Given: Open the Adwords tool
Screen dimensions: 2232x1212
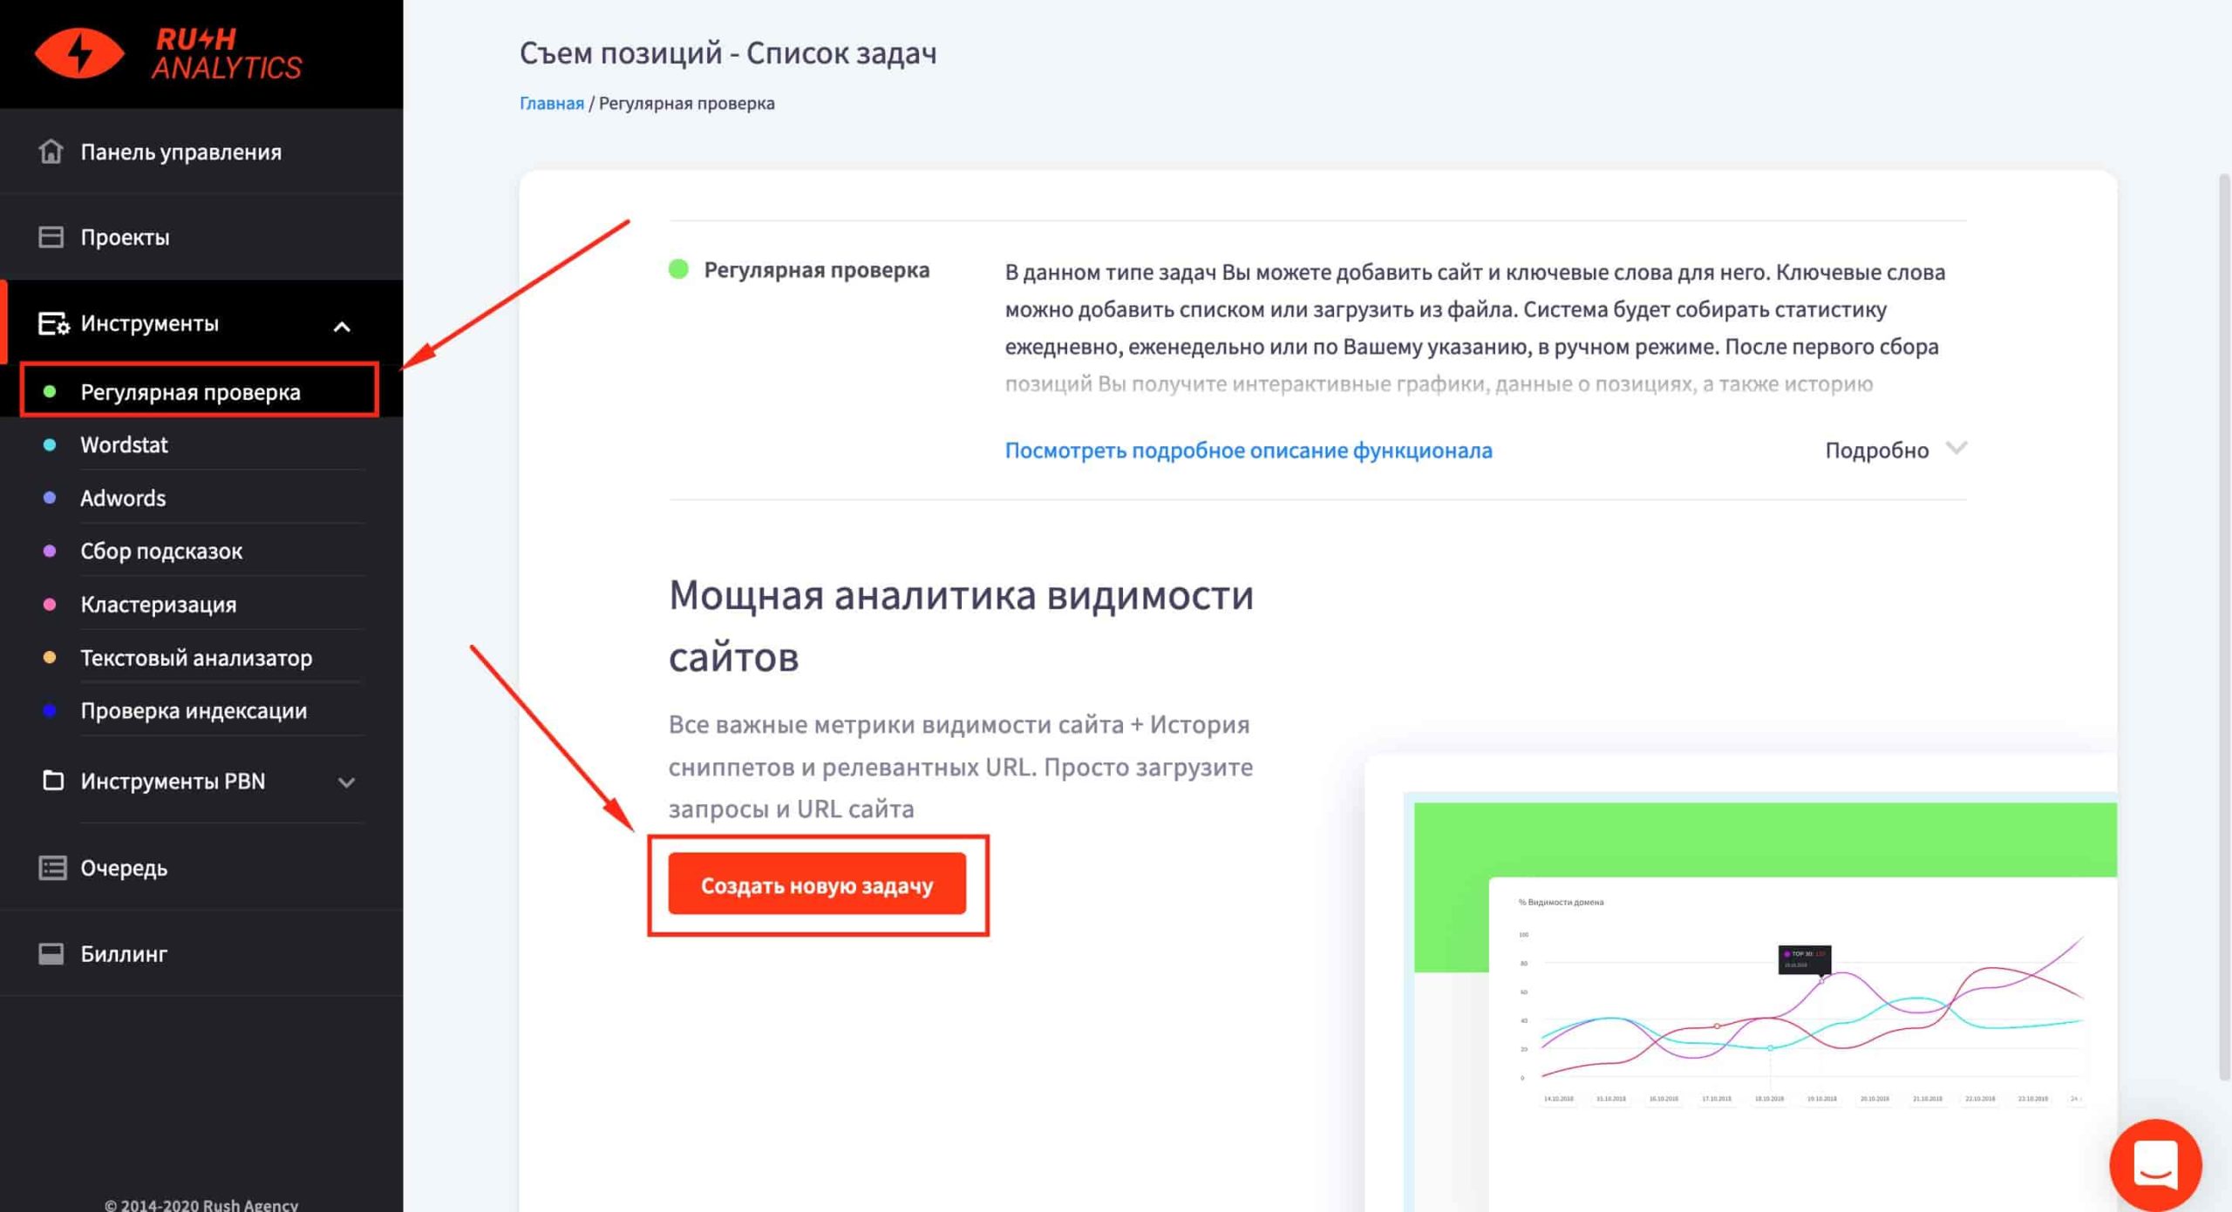Looking at the screenshot, I should (x=123, y=498).
